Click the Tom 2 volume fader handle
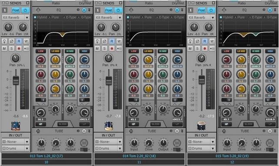The image size is (279, 166). (109, 80)
